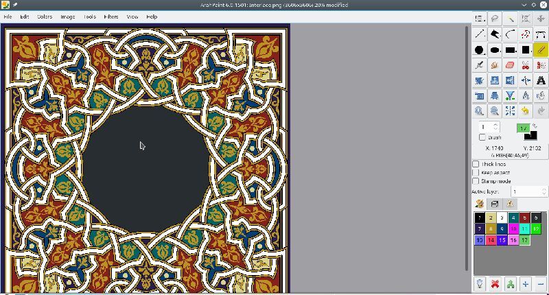The image size is (549, 295).
Task: Select the arc curve tool
Action: 510,34
